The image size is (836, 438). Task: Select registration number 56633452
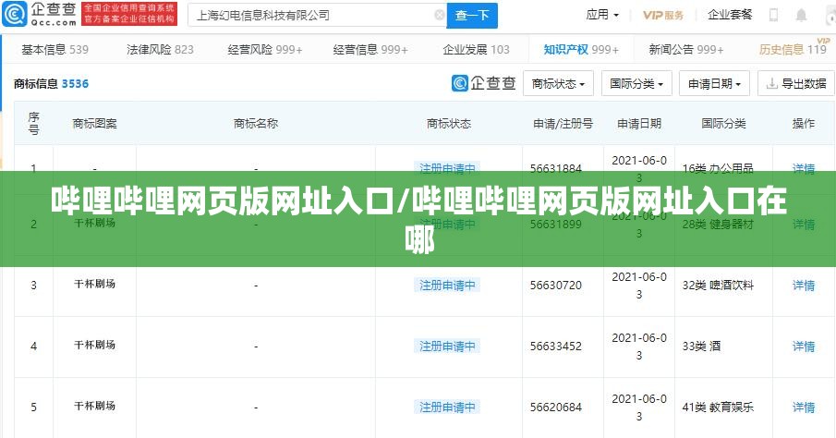(555, 347)
